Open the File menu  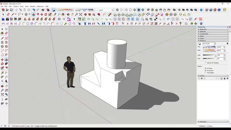(x=2, y=6)
